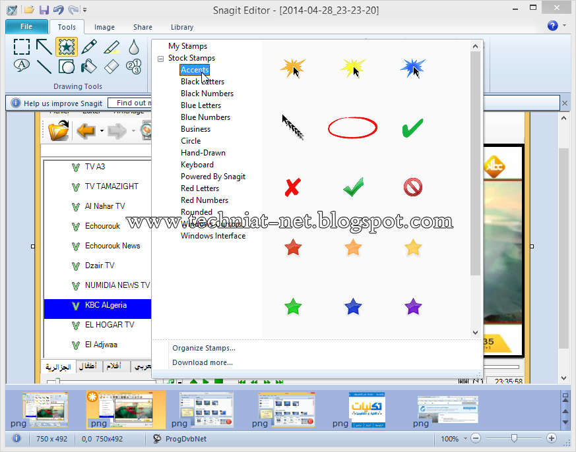The width and height of the screenshot is (576, 452).
Task: Select the Fill tool
Action: click(x=88, y=67)
